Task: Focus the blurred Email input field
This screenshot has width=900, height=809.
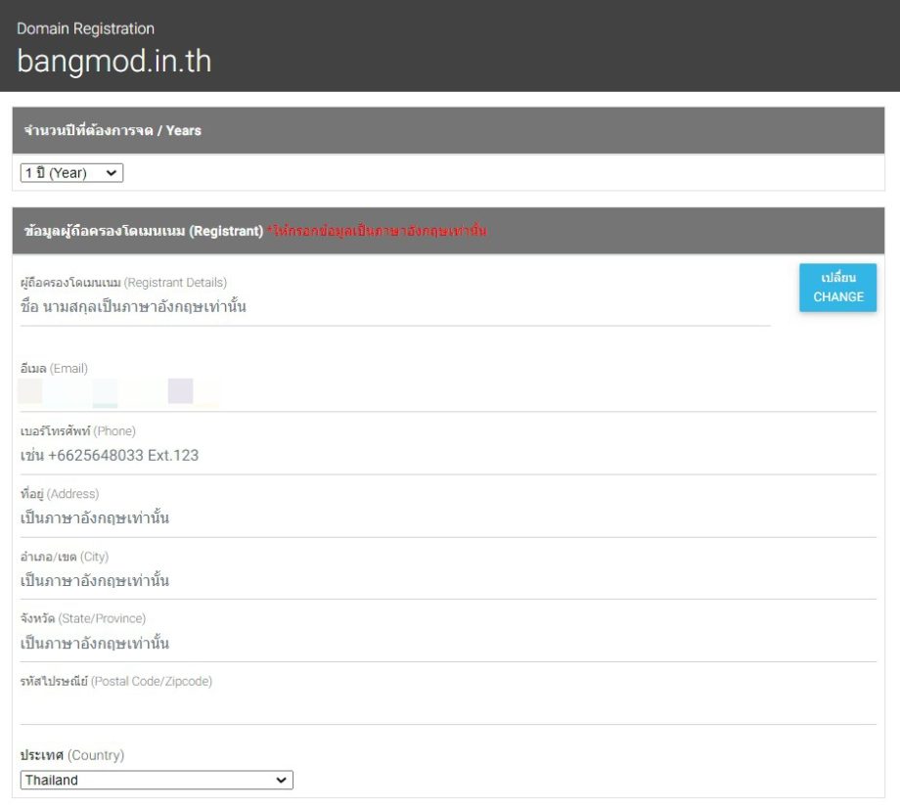Action: point(391,392)
